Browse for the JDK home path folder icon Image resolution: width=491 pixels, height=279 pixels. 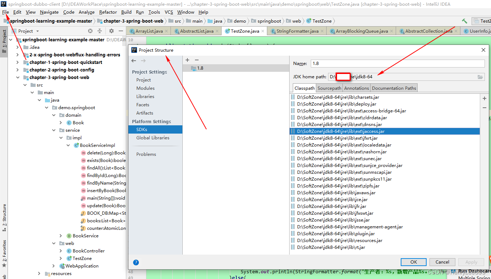coord(480,77)
